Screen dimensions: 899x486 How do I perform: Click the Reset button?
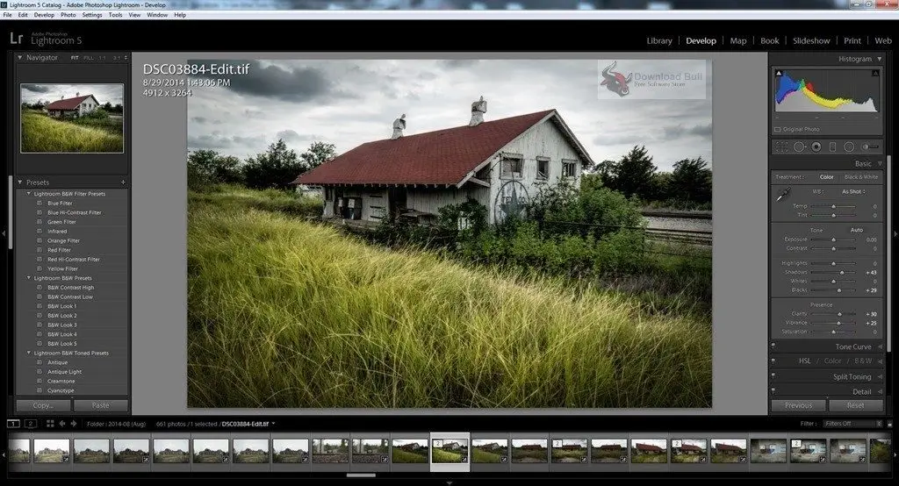pyautogui.click(x=855, y=405)
